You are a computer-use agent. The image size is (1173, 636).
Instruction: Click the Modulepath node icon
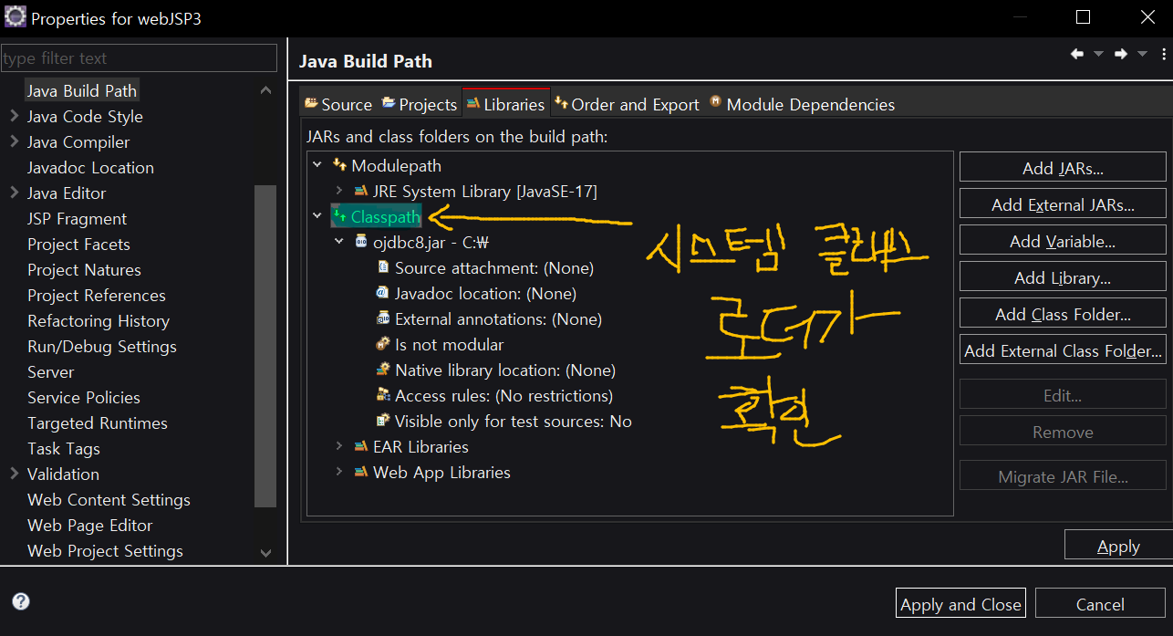[340, 165]
